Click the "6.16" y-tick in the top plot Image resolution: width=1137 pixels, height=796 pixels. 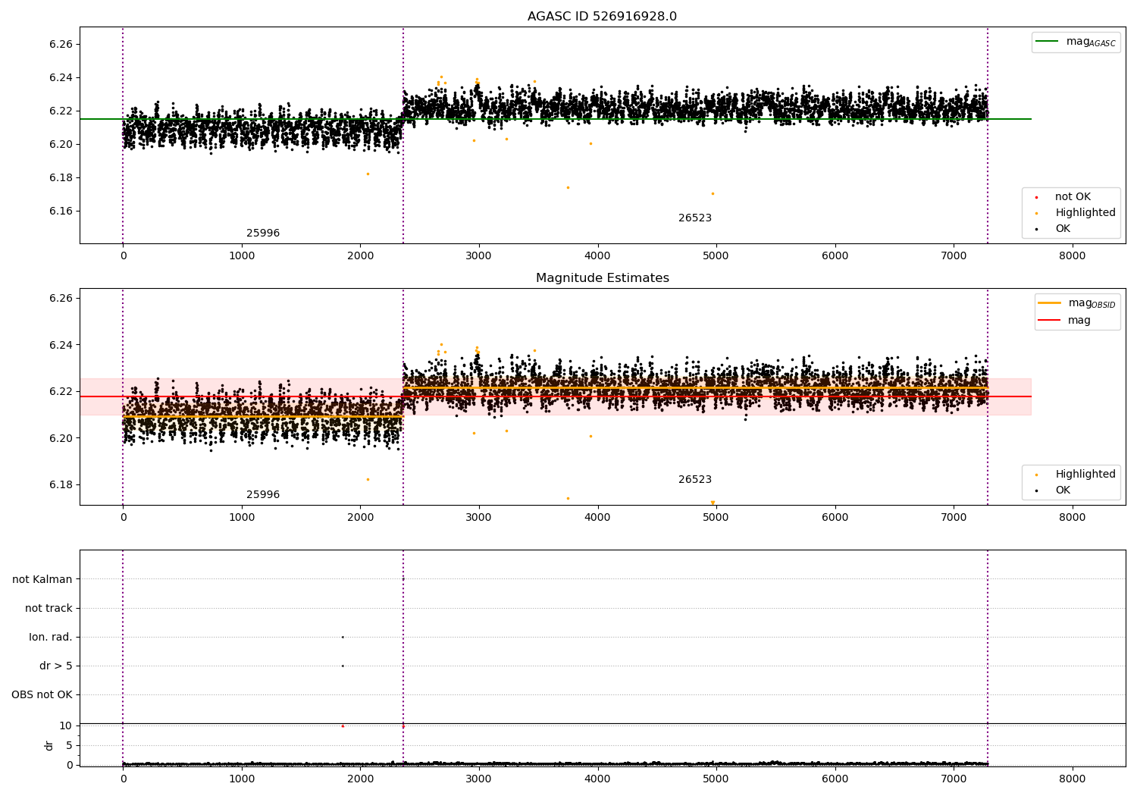tap(61, 212)
